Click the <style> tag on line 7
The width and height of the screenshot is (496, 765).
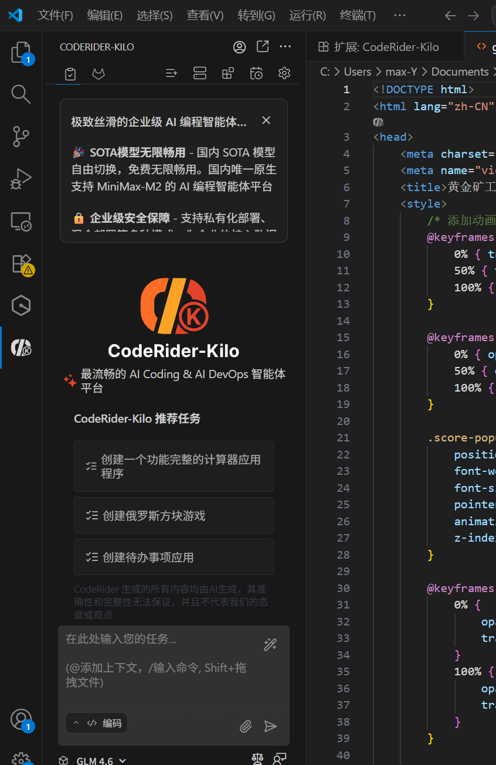pos(423,204)
